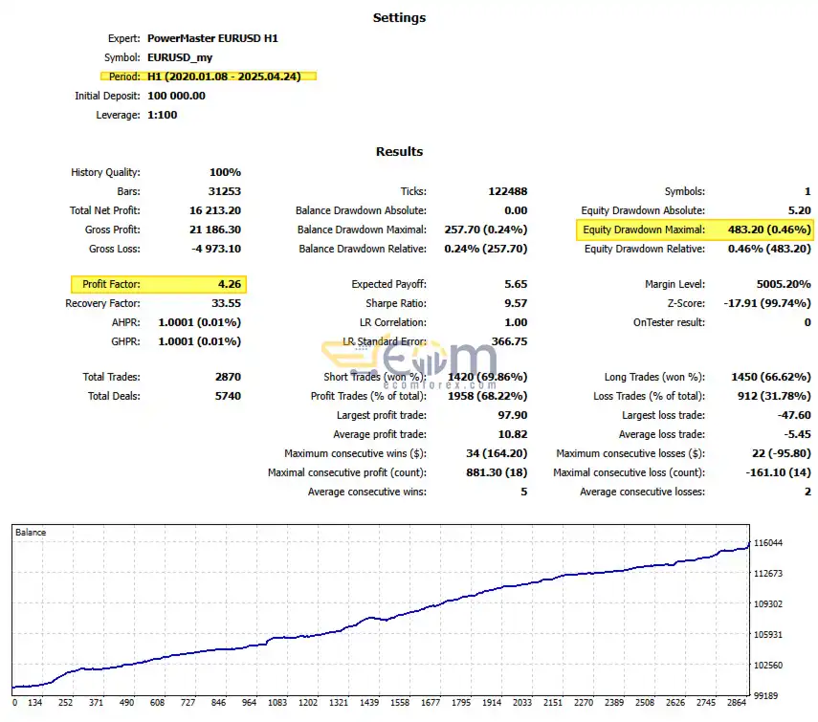Click the Recovery Factor value 33.55

coord(226,303)
